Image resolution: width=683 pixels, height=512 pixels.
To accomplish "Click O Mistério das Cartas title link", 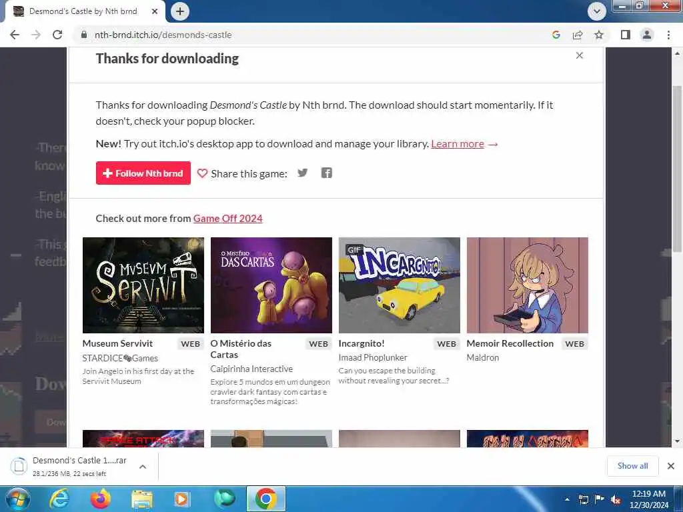I will 241,349.
